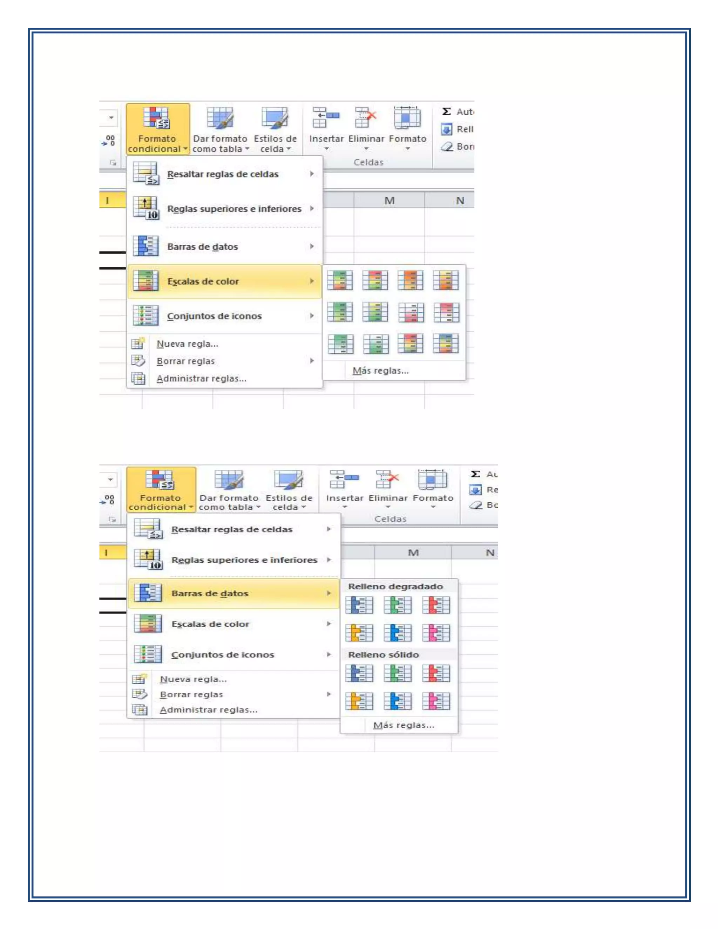
Task: Select the blue gradient data bar under Relleno degradado
Action: point(359,605)
